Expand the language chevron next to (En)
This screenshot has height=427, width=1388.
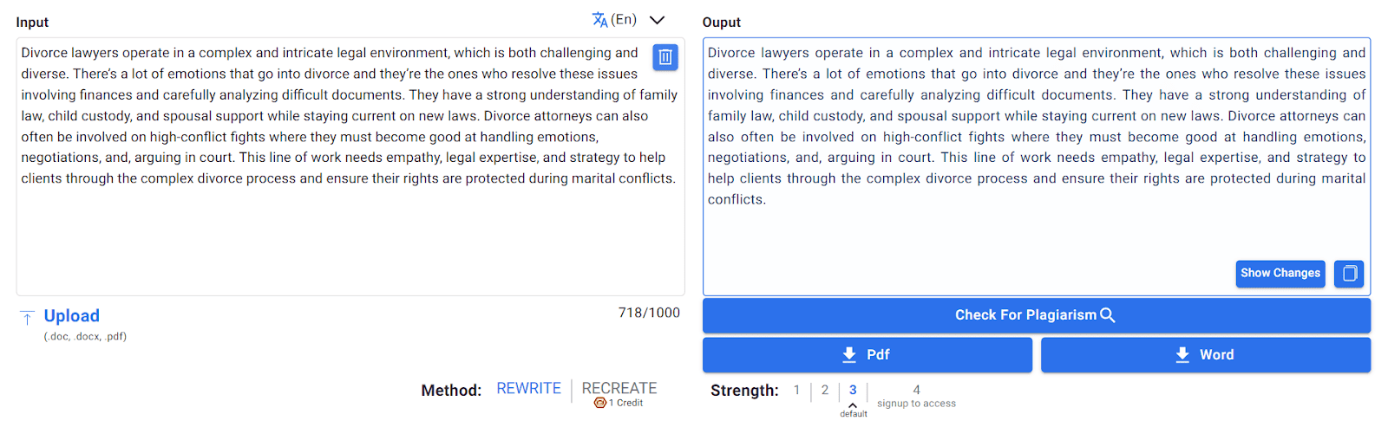coord(657,20)
